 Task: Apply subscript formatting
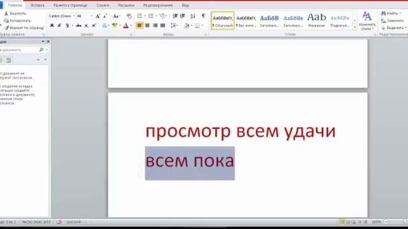pyautogui.click(x=87, y=25)
